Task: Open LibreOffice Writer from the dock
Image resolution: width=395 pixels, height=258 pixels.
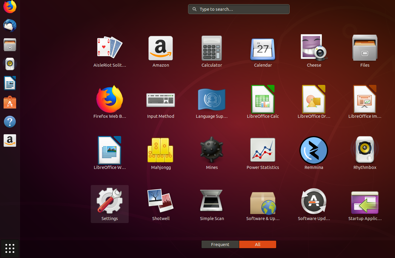Action: 10,83
